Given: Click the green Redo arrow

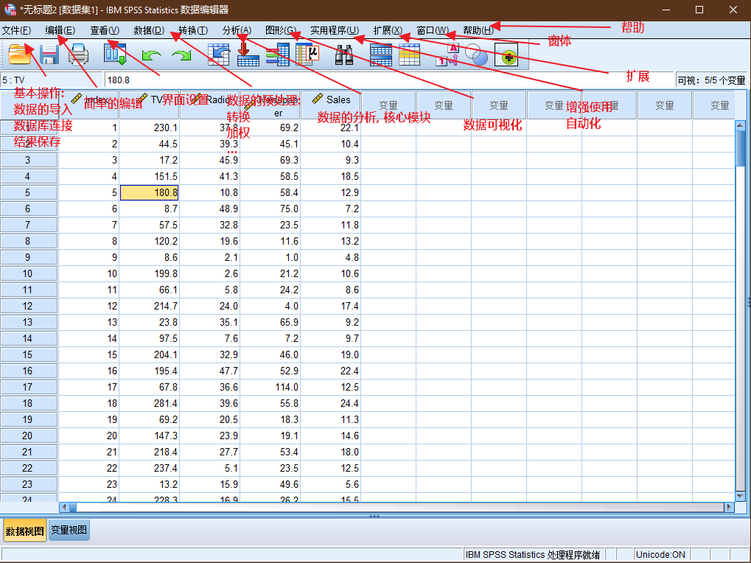Looking at the screenshot, I should point(181,55).
